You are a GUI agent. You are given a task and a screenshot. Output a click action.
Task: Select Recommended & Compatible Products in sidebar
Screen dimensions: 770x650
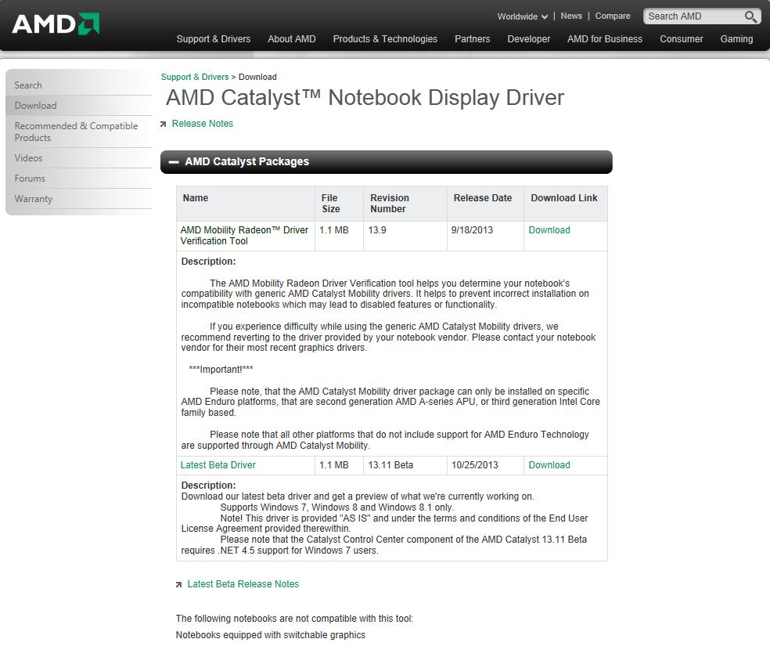pos(79,132)
